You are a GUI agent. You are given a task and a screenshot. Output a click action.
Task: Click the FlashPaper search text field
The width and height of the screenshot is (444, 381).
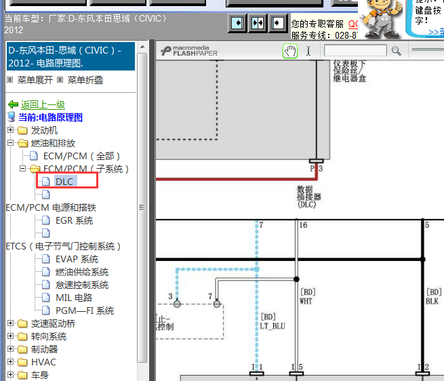[x=355, y=51]
